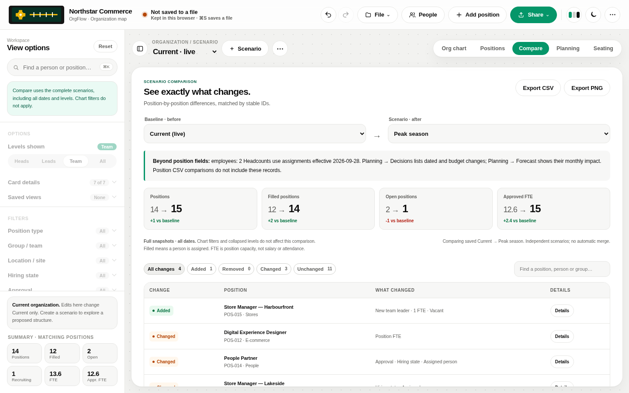Set levels shown to All
Image resolution: width=629 pixels, height=393 pixels.
103,161
